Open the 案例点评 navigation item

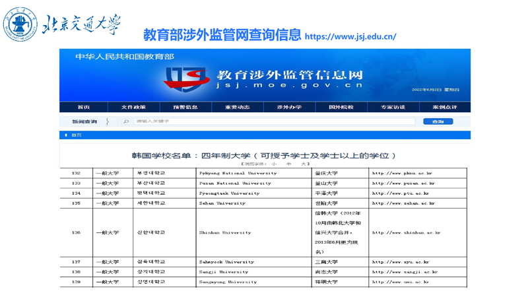pos(445,107)
